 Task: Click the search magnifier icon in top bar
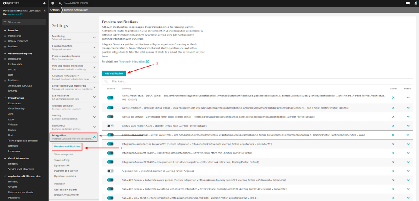[61, 3]
